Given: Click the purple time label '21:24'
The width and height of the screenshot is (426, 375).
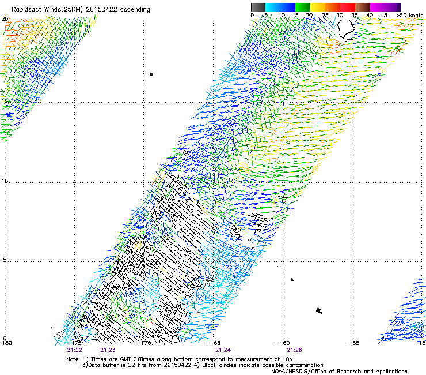Looking at the screenshot, I should [223, 350].
